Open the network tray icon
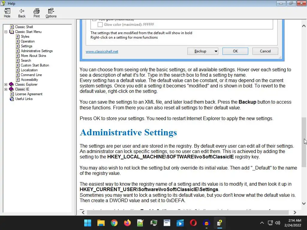Image resolution: width=307 pixels, height=230 pixels. (270, 223)
